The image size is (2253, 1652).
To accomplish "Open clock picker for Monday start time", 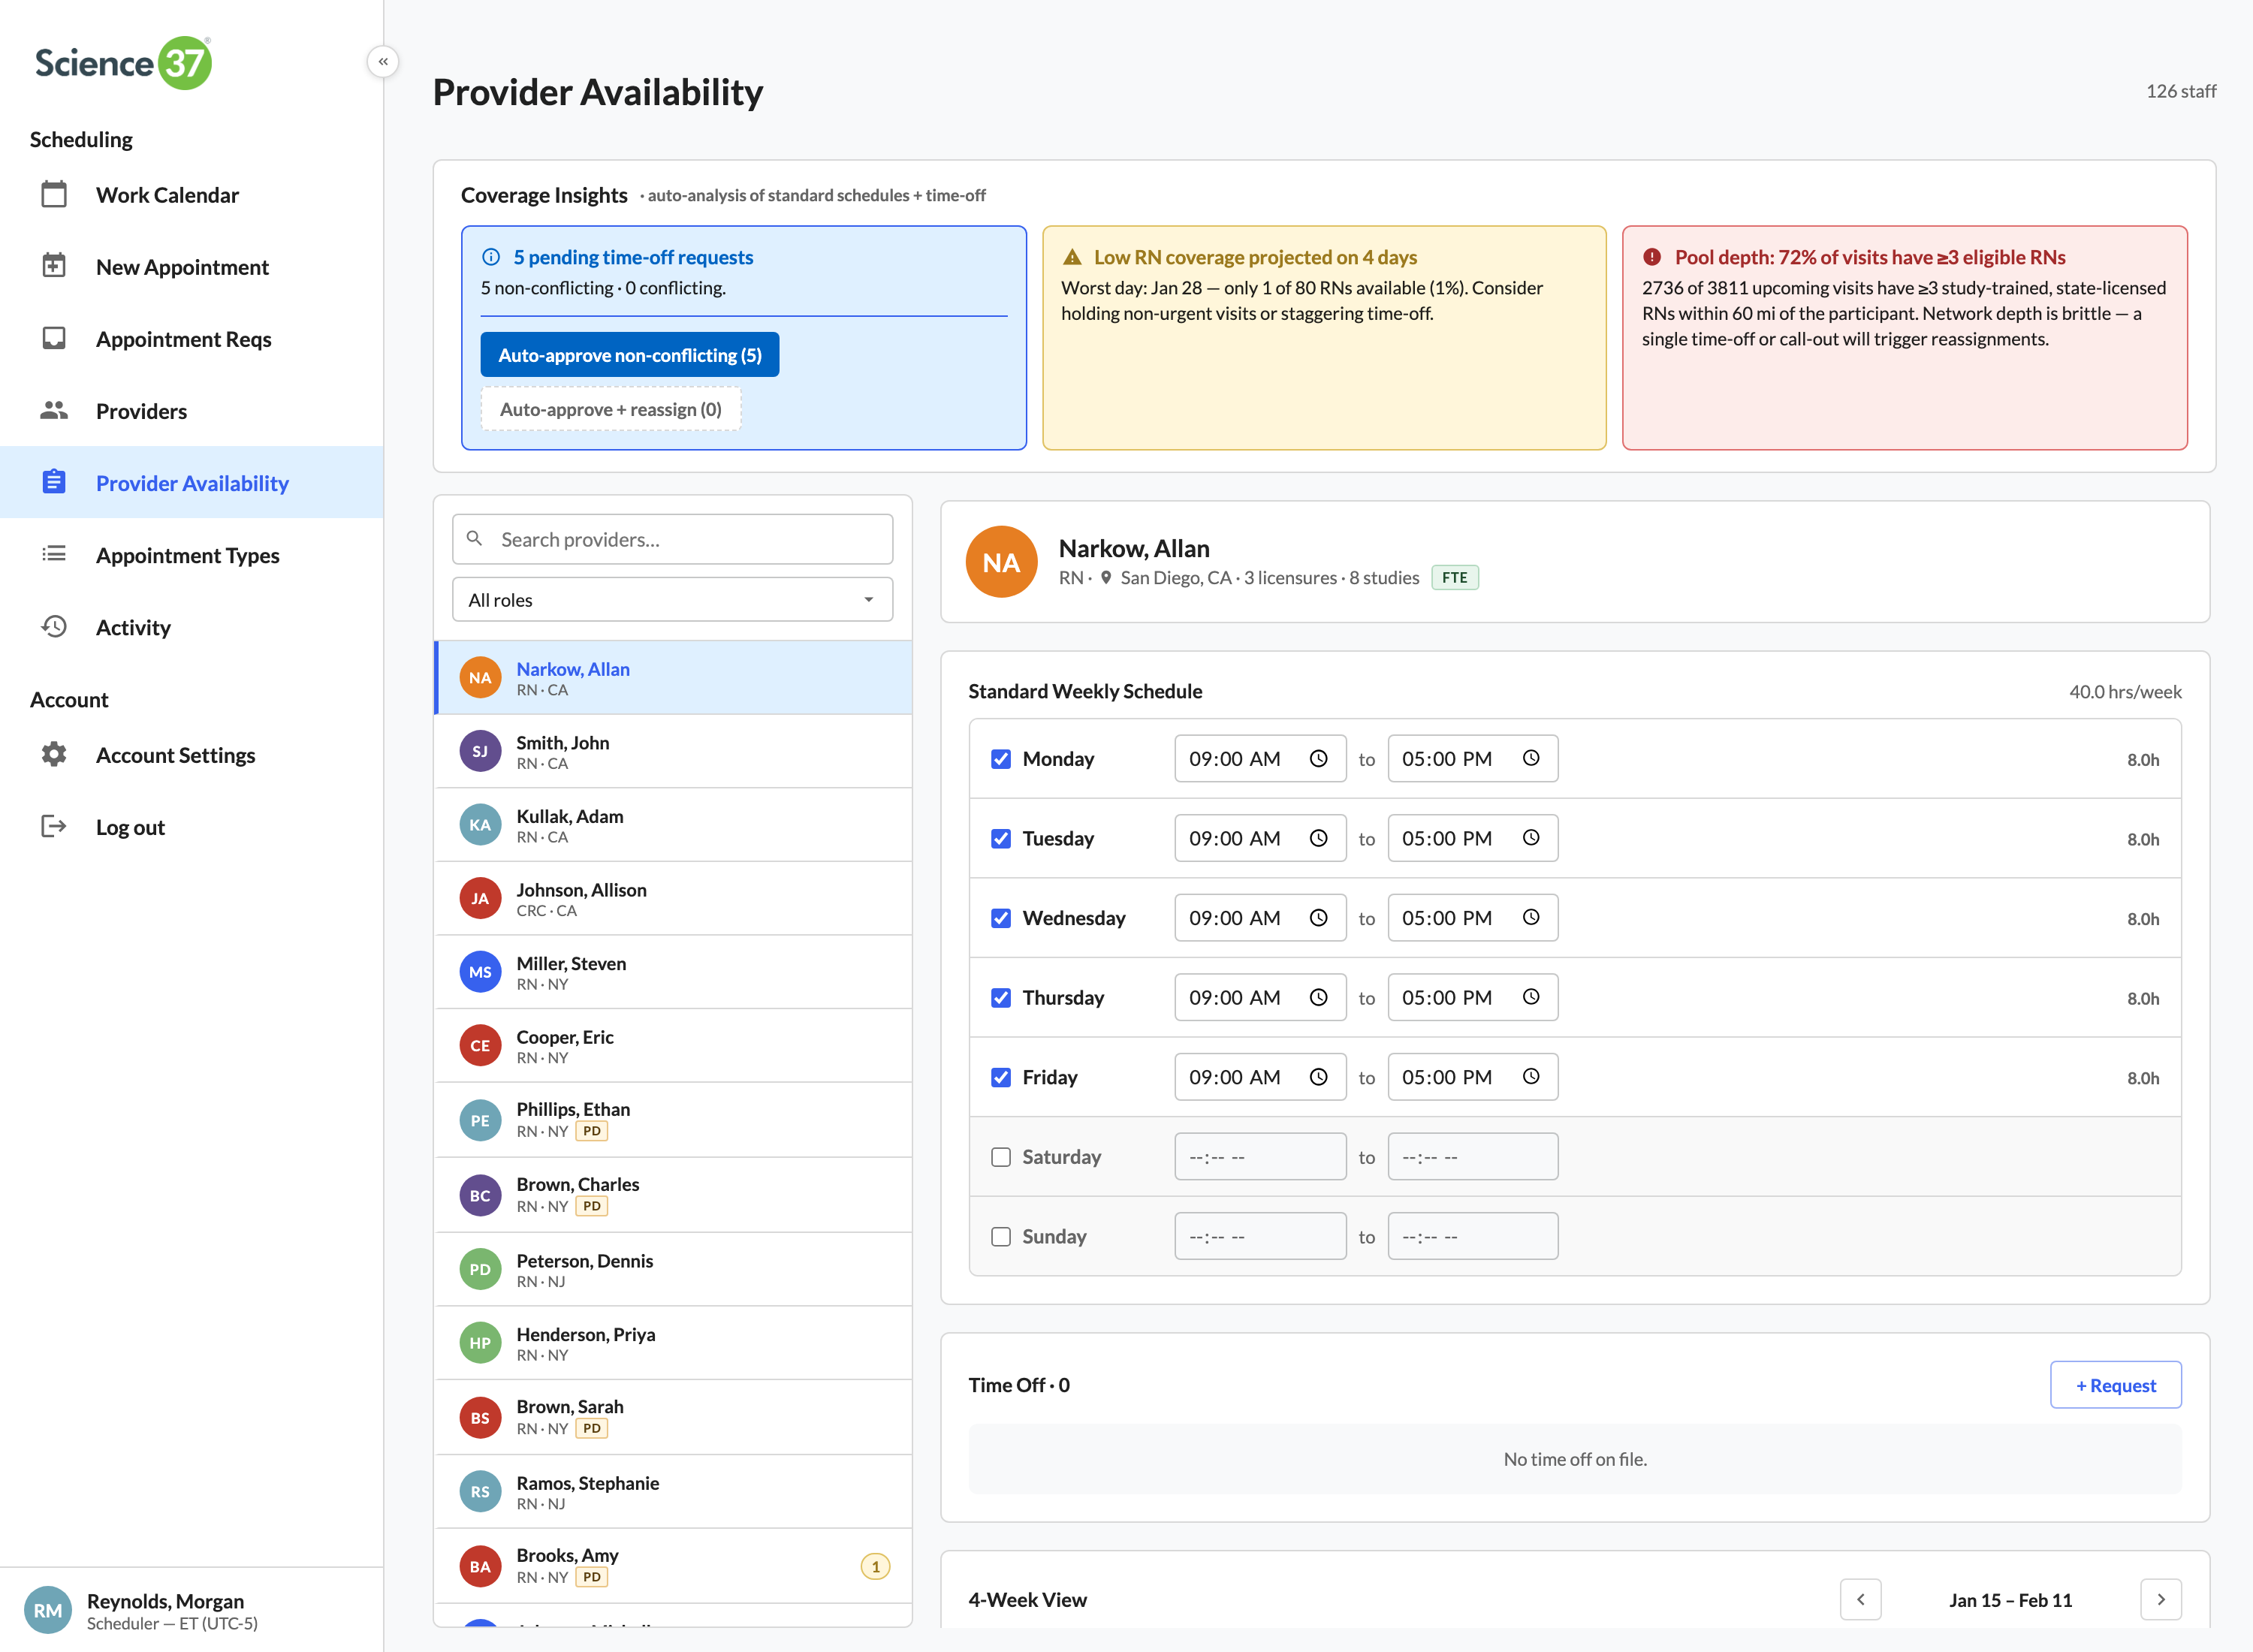I will (1319, 758).
